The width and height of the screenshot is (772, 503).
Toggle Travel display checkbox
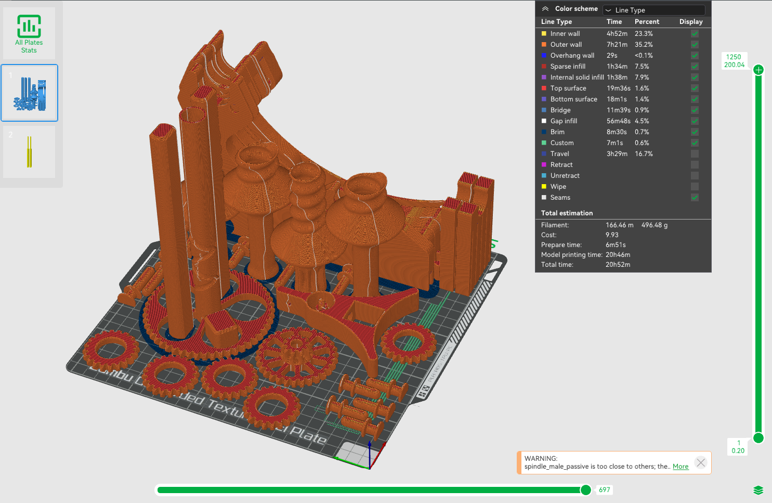coord(695,154)
